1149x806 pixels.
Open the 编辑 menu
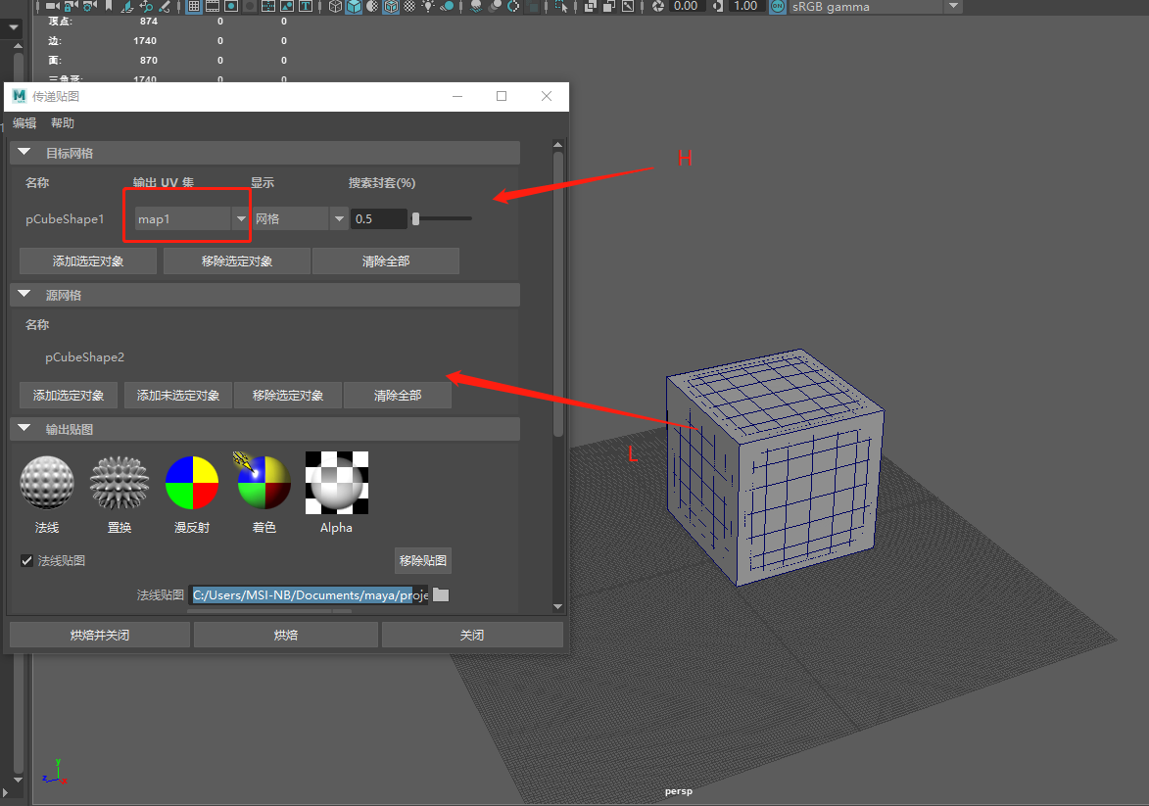click(24, 122)
